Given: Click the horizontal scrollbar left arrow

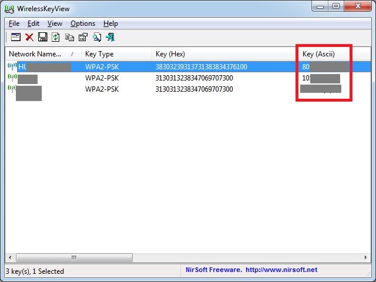Looking at the screenshot, I should tap(10, 257).
